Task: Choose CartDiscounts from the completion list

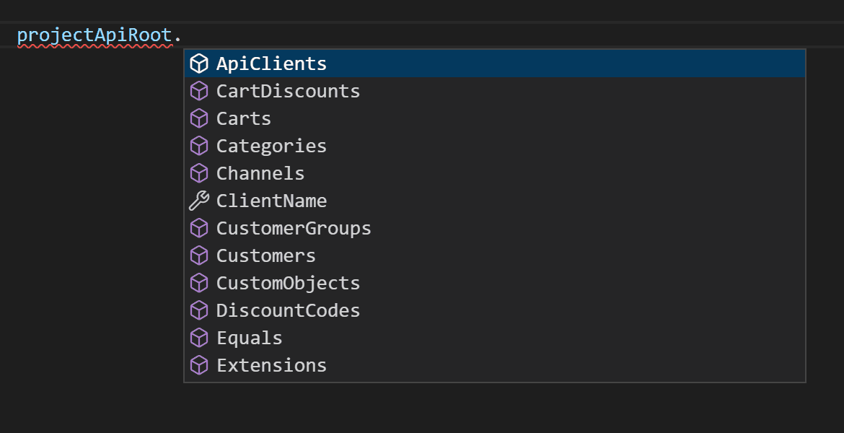Action: [x=288, y=92]
